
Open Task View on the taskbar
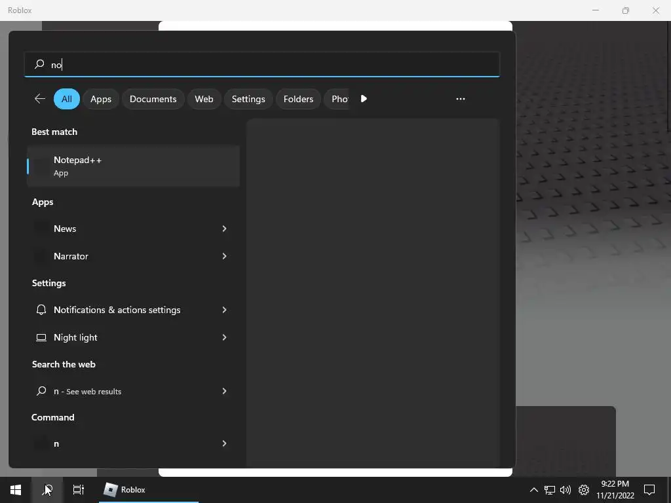pyautogui.click(x=79, y=490)
